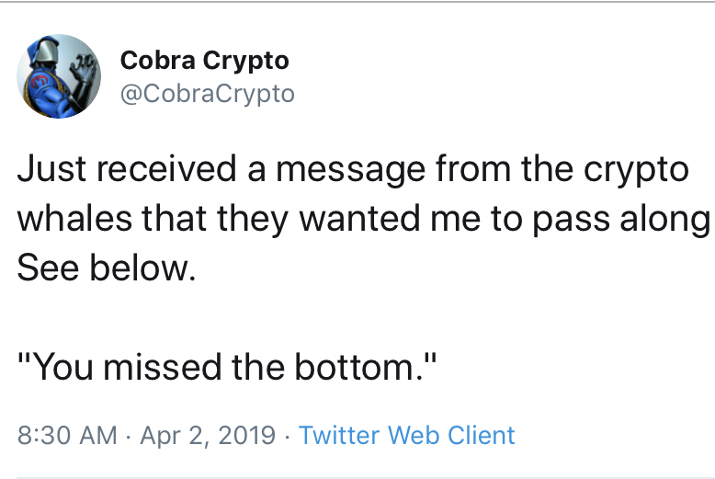Open the @CobraCrypto handle link
715x479 pixels.
(x=208, y=94)
